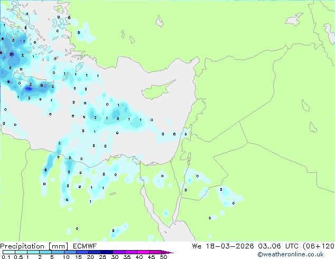
Task: Click the "50" legend label
Action: 163,257
